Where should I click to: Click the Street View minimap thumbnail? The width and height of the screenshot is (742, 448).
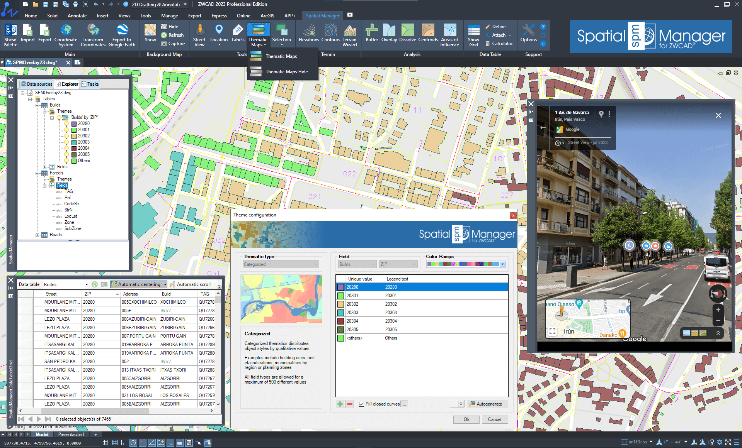[587, 319]
